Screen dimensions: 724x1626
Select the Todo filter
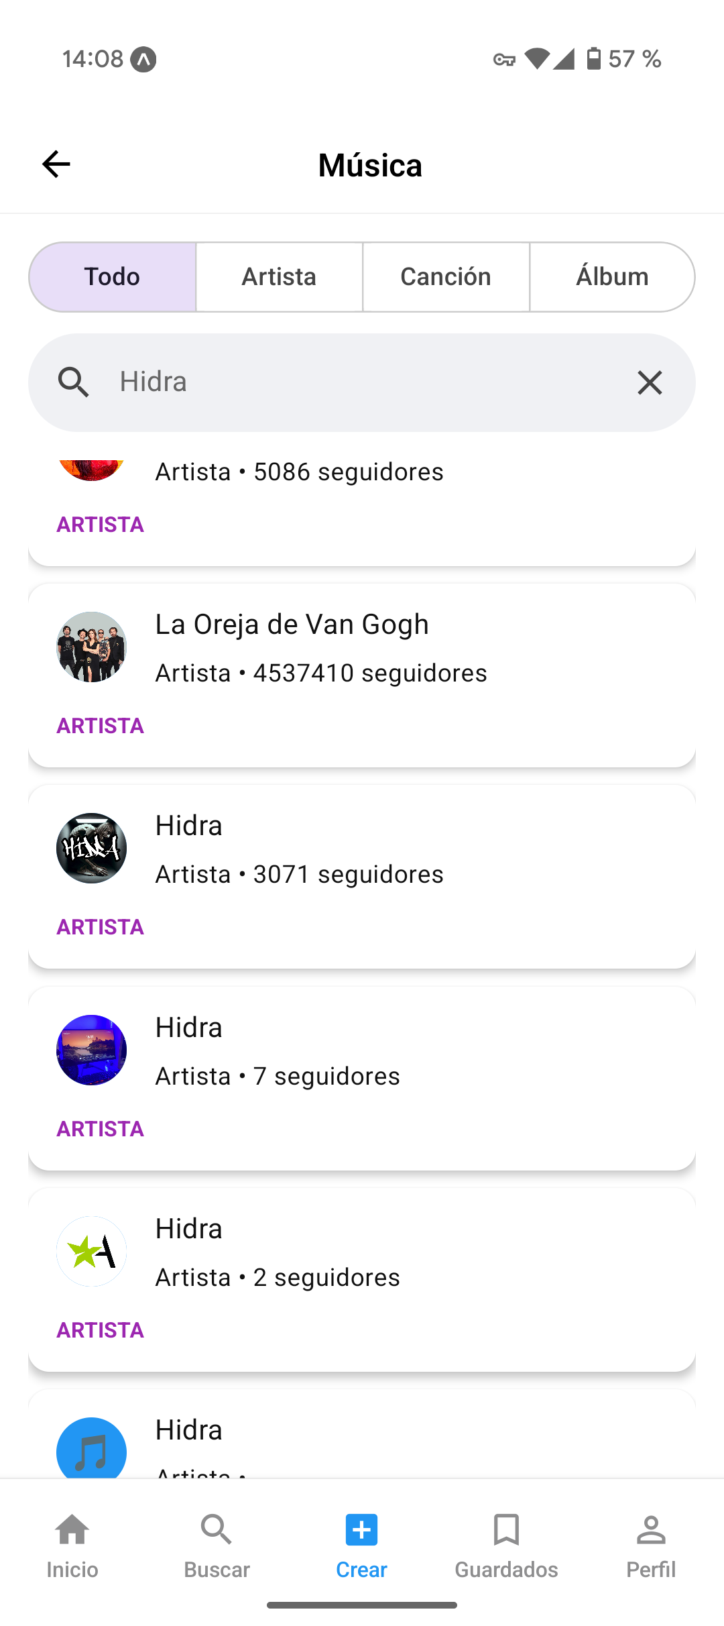point(113,277)
